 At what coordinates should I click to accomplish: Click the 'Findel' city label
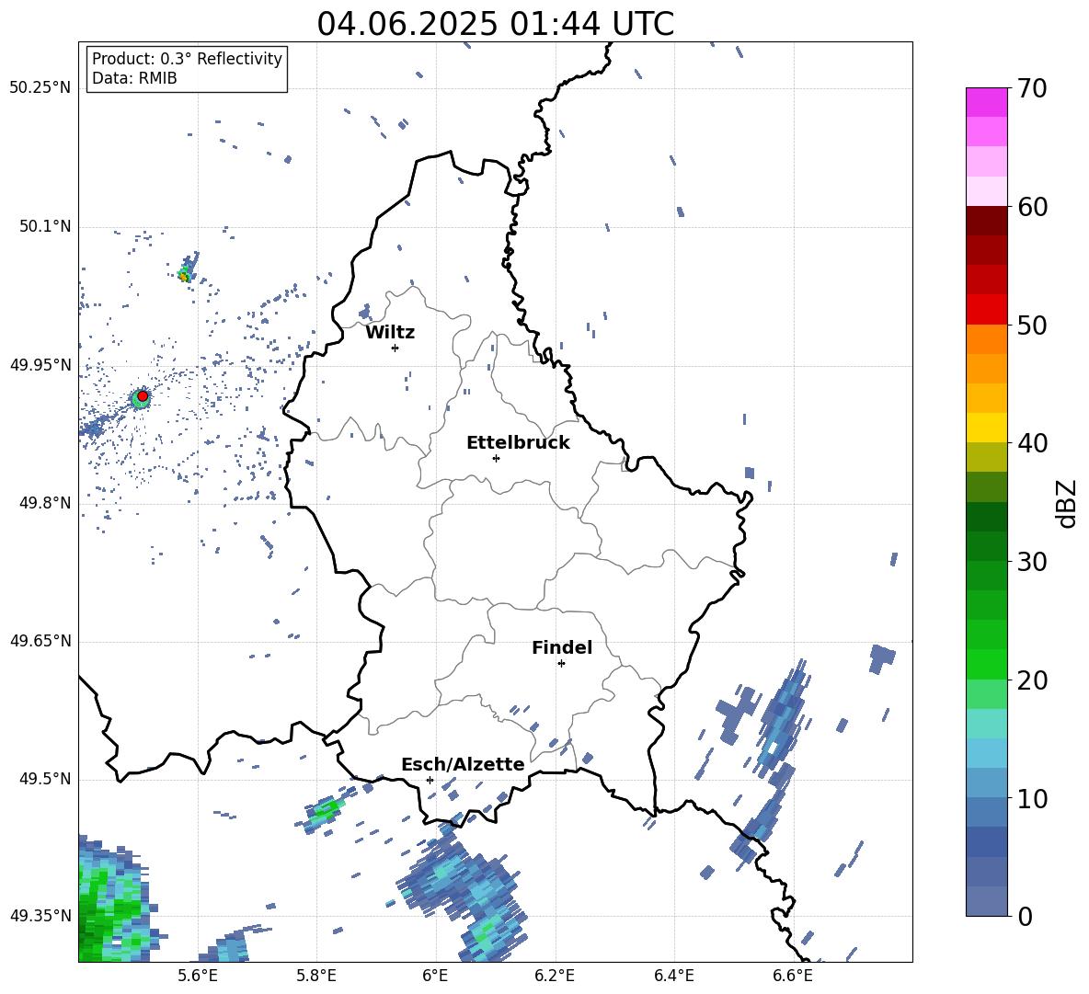tap(562, 647)
